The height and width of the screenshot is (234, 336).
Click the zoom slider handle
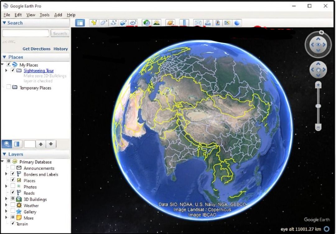pos(318,106)
